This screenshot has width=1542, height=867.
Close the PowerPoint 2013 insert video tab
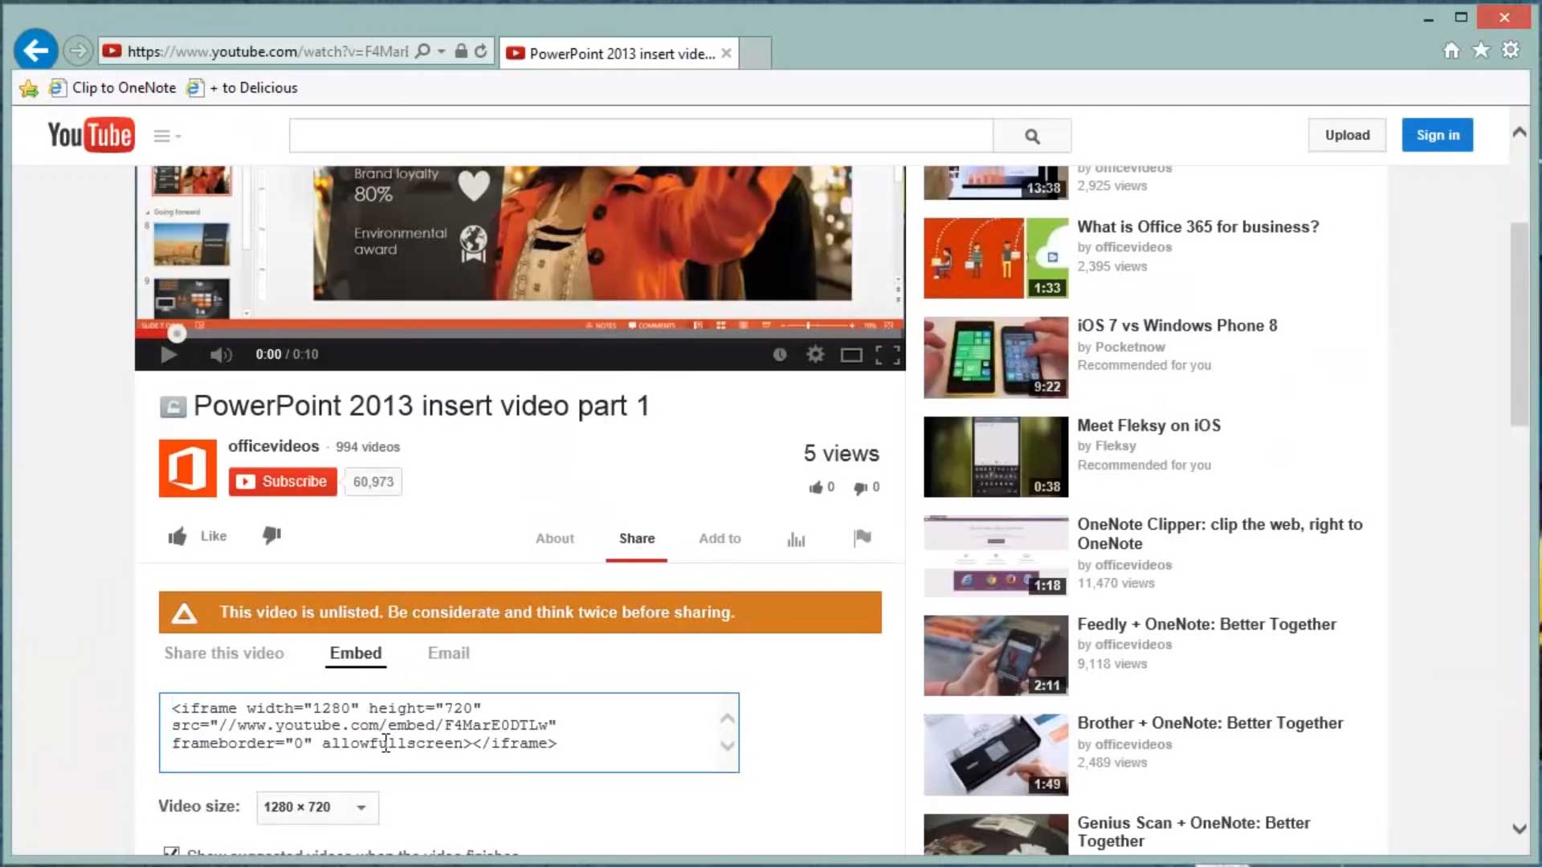click(726, 53)
